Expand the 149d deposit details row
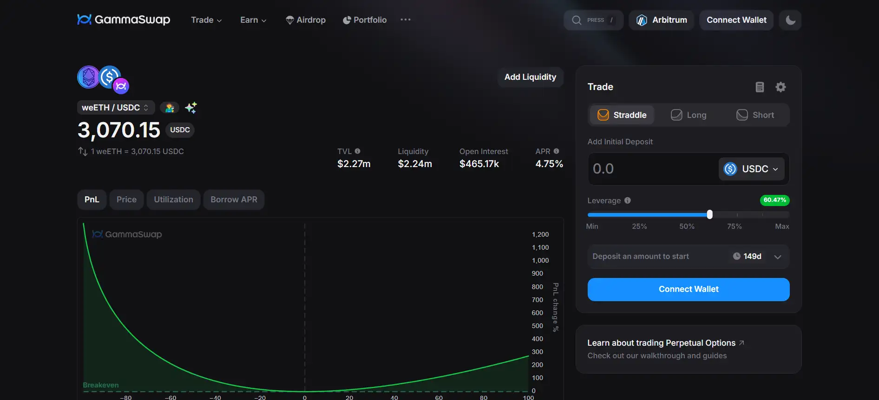879x400 pixels. tap(777, 257)
